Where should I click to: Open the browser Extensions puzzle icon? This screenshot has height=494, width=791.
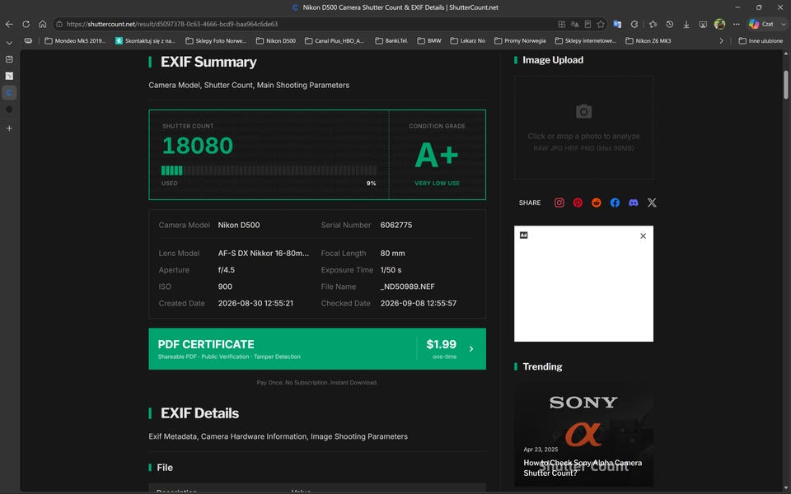(x=634, y=24)
